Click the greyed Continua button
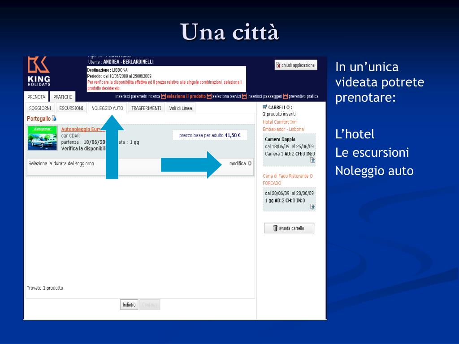 [150, 305]
